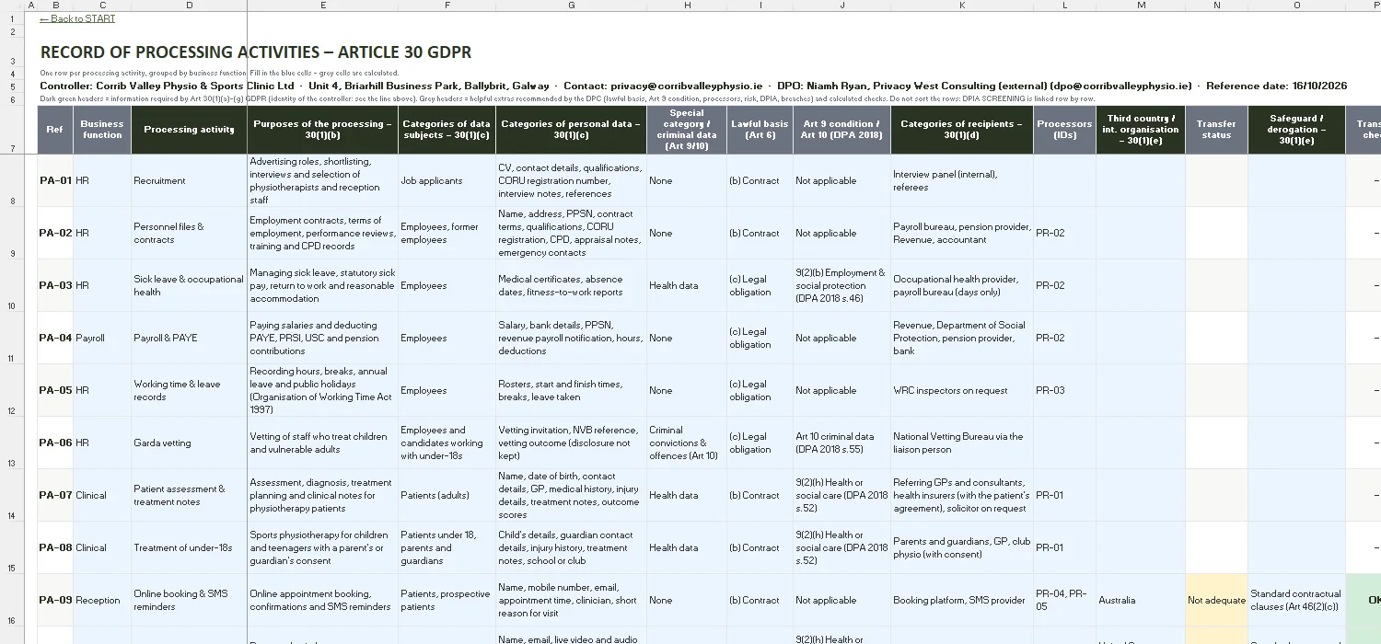Click the 'Business function' header cell
Screen dimensions: 1381x644
(102, 130)
